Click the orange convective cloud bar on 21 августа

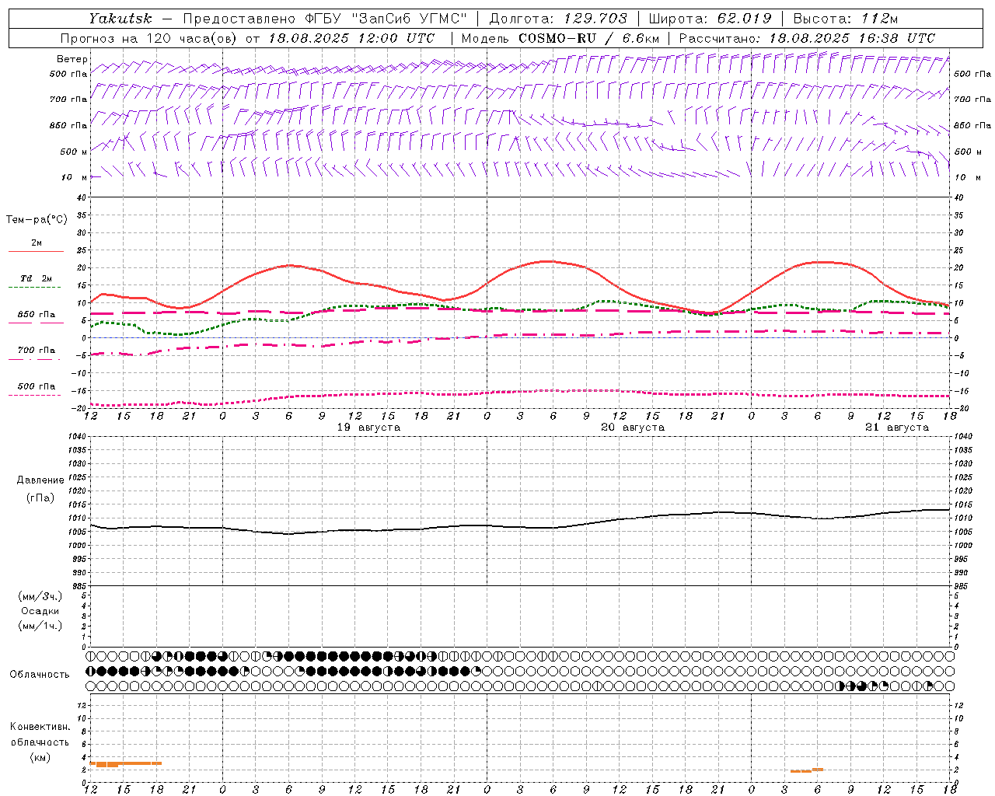806,770
